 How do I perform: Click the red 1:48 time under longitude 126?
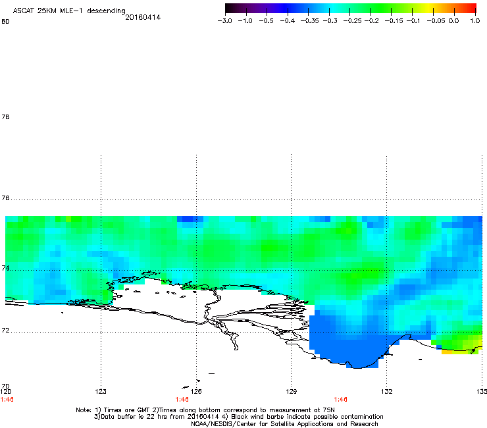(x=182, y=400)
